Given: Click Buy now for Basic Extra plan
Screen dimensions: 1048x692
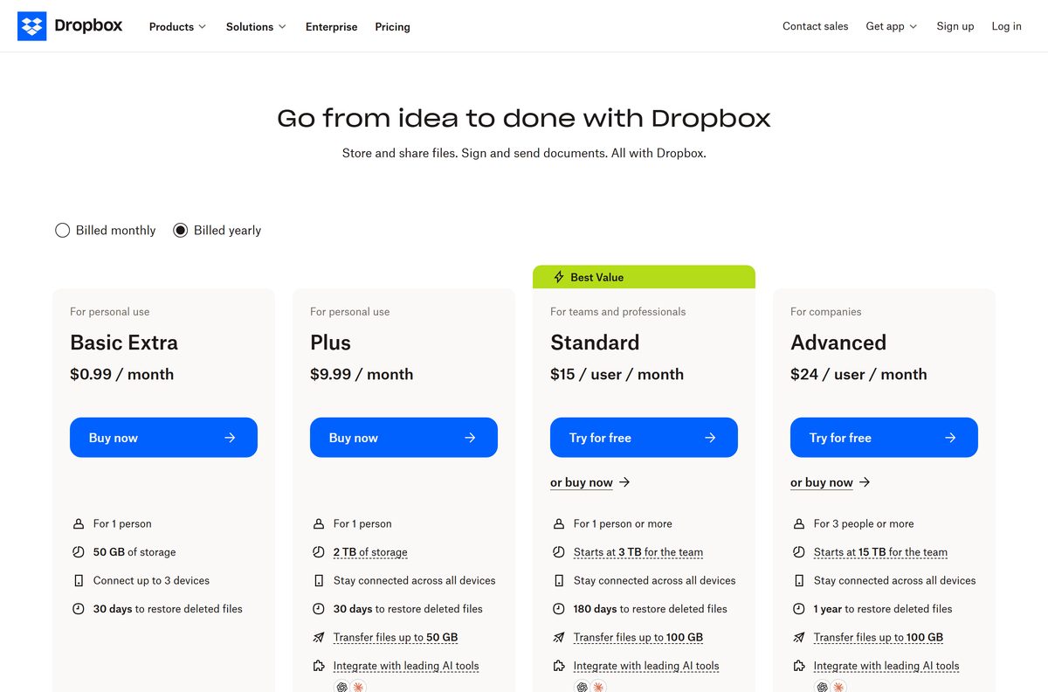Looking at the screenshot, I should tap(163, 438).
